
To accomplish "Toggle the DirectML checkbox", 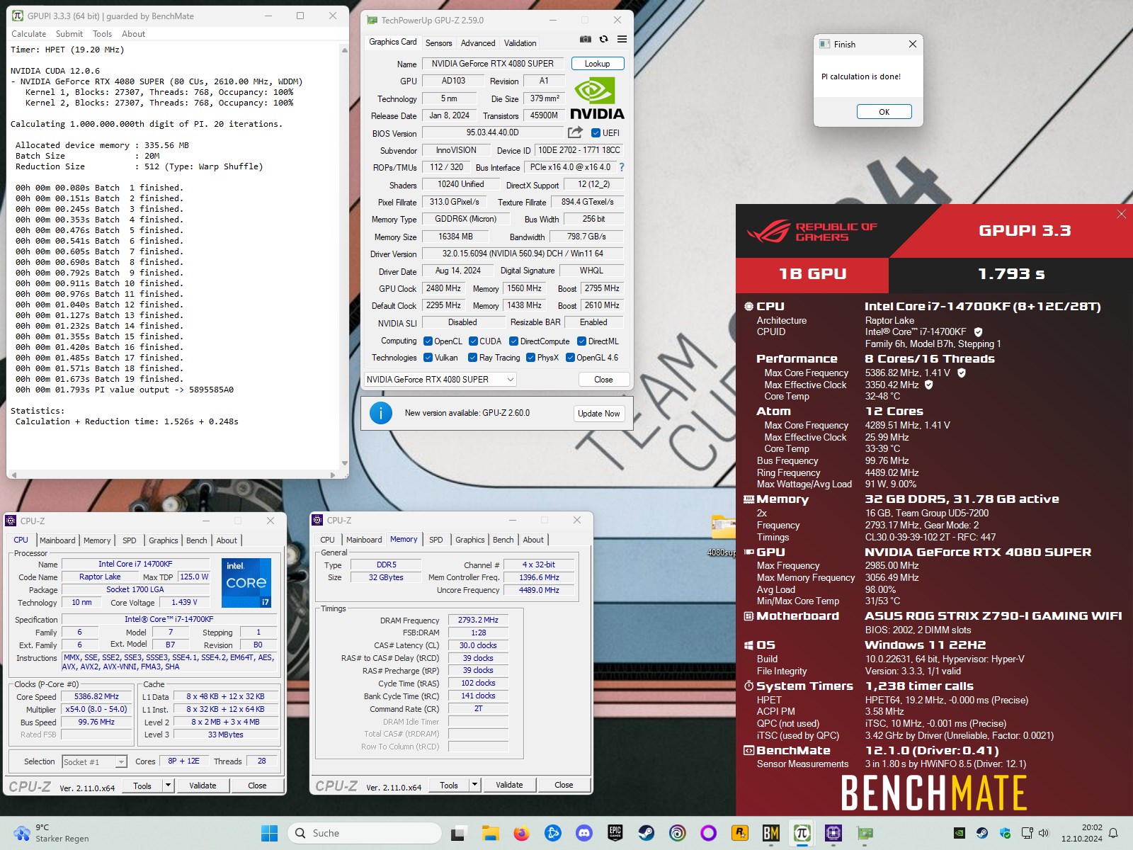I will 582,341.
